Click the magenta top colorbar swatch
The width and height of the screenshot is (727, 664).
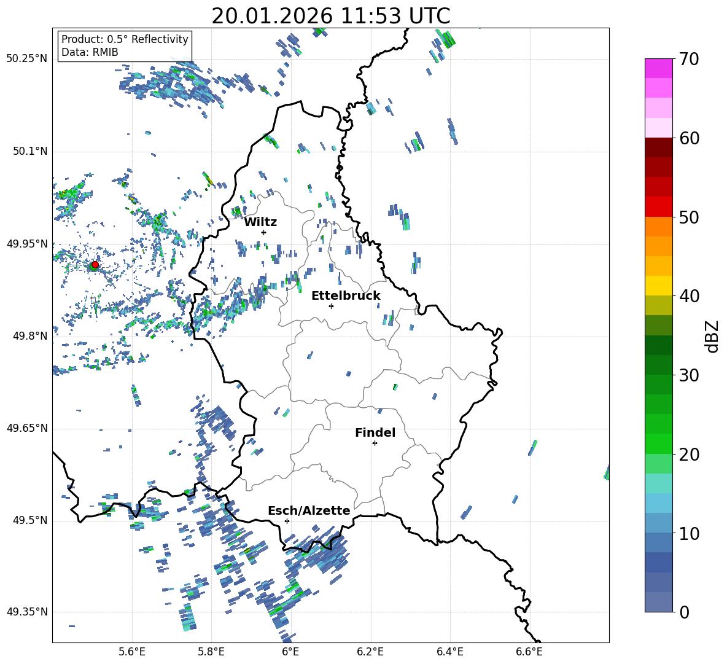coord(658,69)
